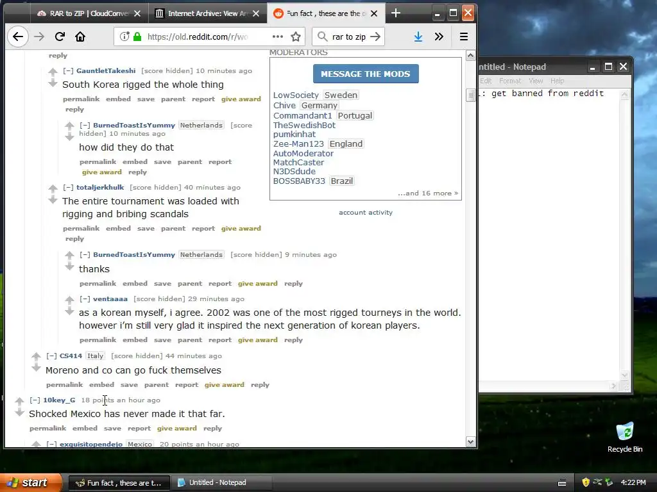Upvote the 'thanks' comment

pyautogui.click(x=69, y=255)
